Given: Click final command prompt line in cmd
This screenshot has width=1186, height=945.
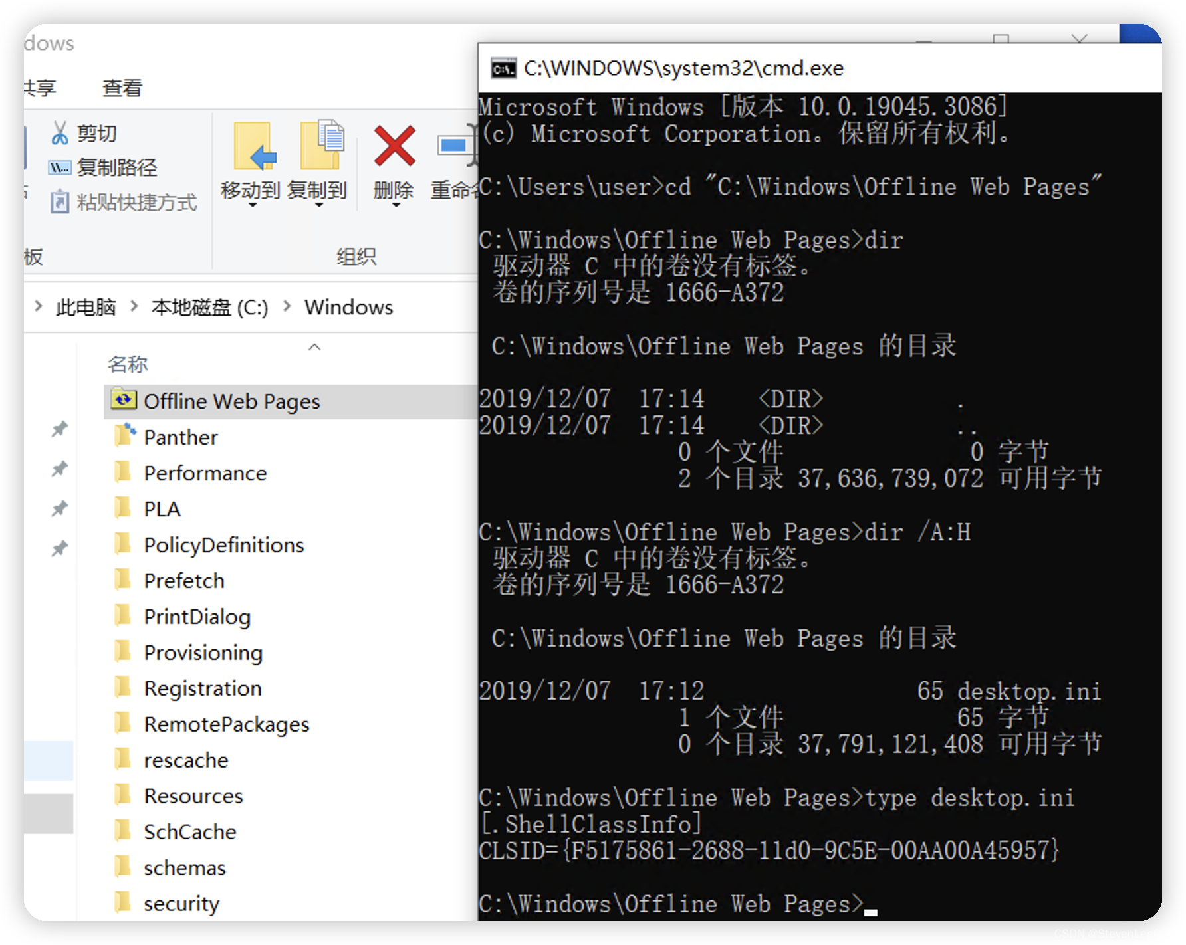Looking at the screenshot, I should (x=678, y=904).
